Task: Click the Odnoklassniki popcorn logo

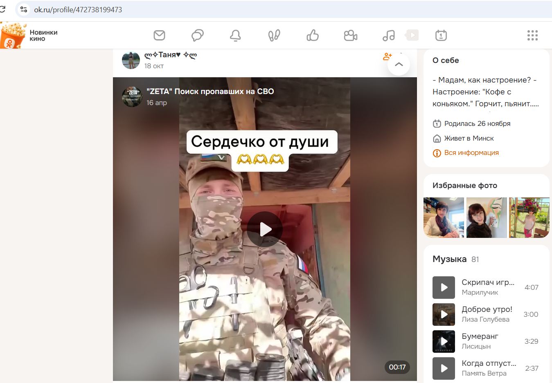Action: [12, 36]
